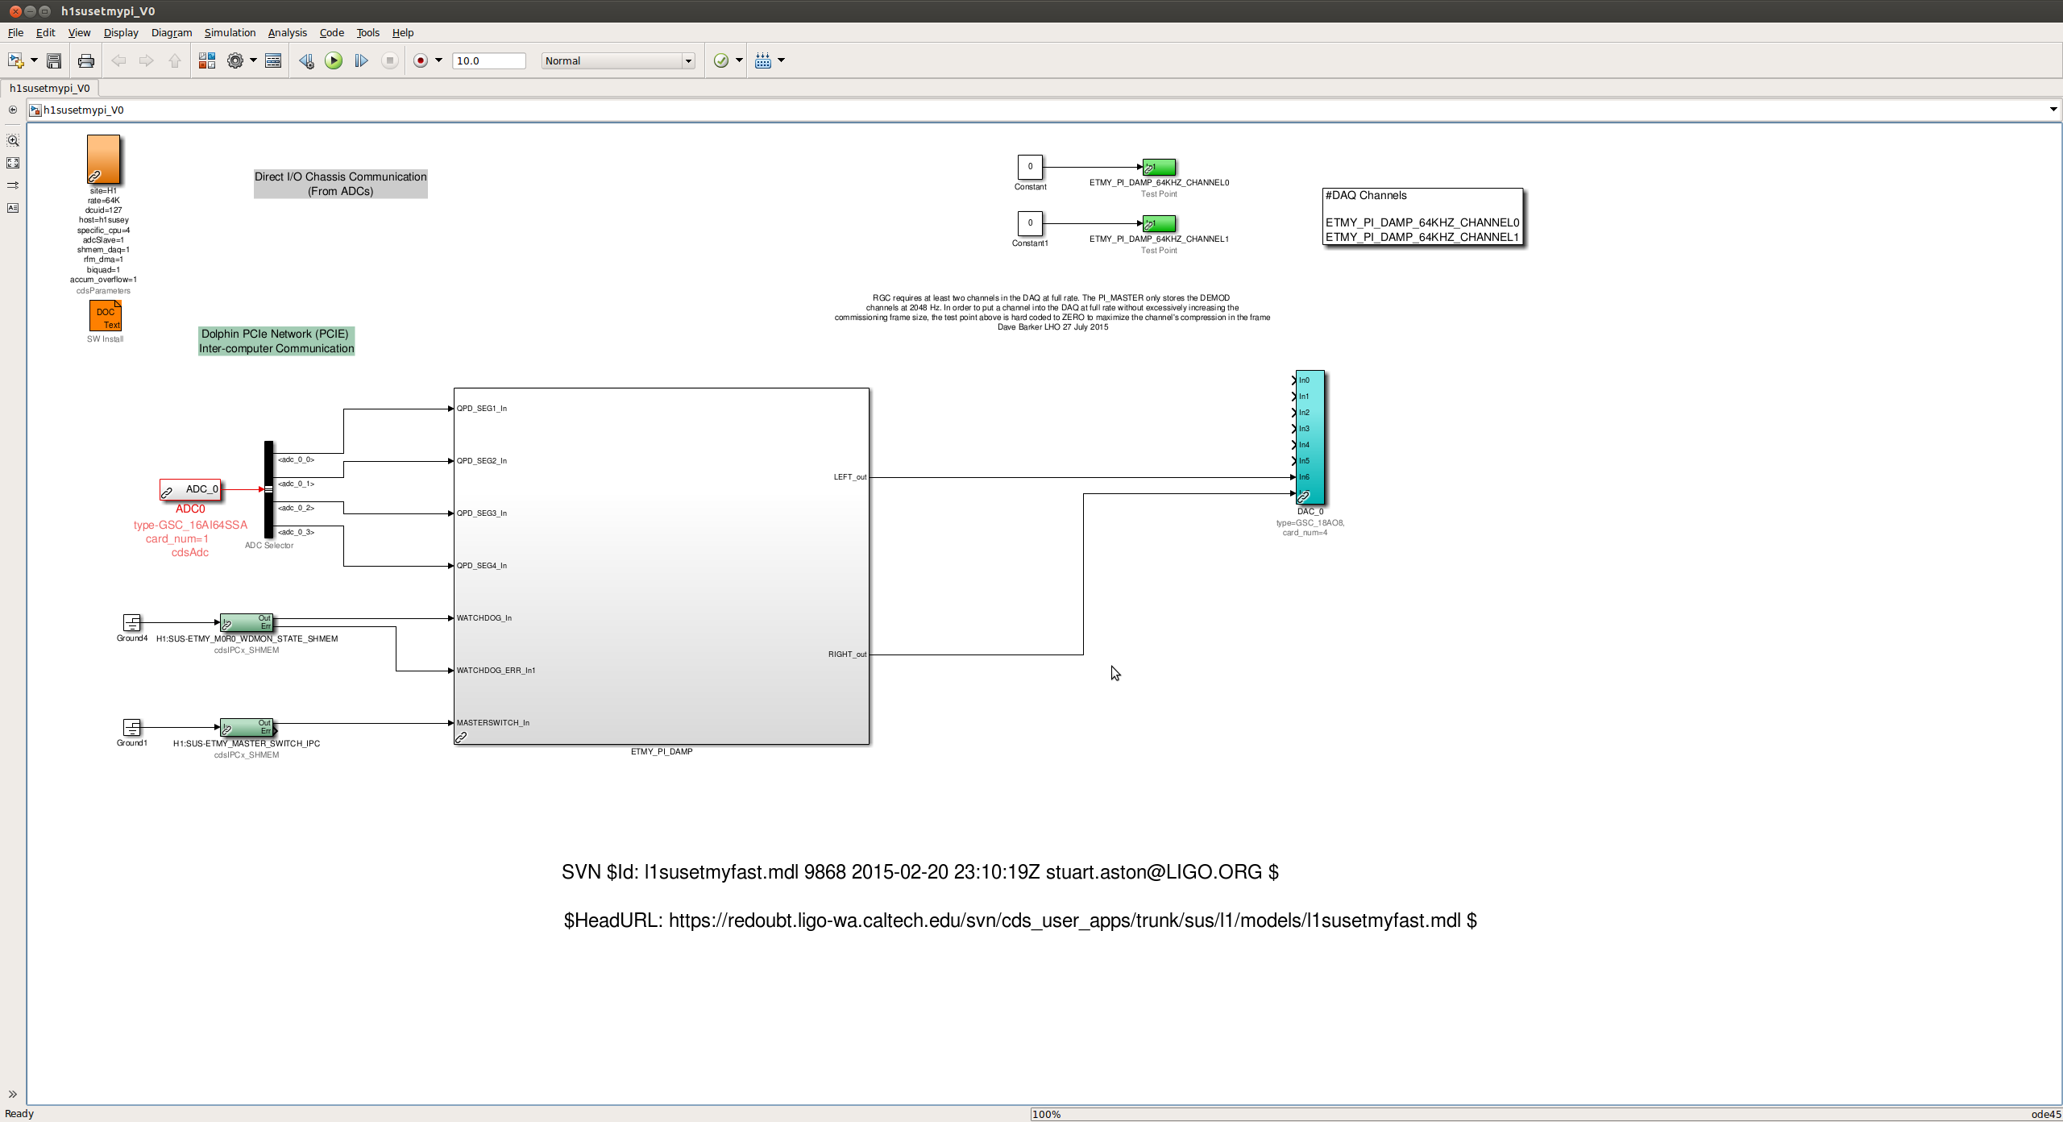Screen dimensions: 2063x1122
Task: Click the Annotation palette icon
Action: pos(13,208)
